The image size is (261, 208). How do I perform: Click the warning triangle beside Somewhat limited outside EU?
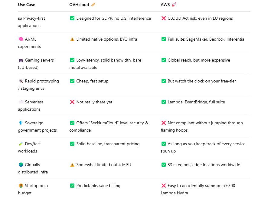point(72,165)
